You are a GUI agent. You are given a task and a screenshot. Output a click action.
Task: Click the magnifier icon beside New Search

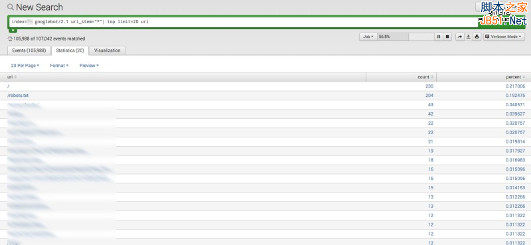pyautogui.click(x=11, y=7)
